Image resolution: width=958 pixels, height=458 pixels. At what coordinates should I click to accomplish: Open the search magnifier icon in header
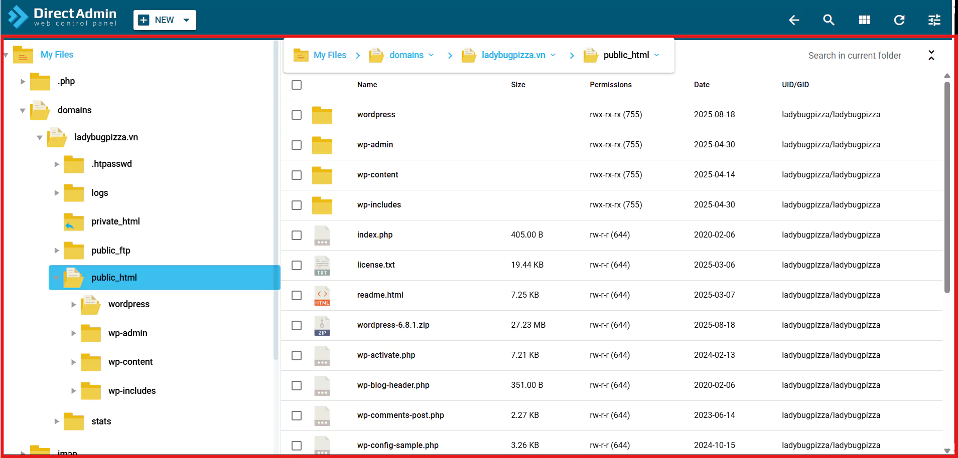[x=829, y=20]
